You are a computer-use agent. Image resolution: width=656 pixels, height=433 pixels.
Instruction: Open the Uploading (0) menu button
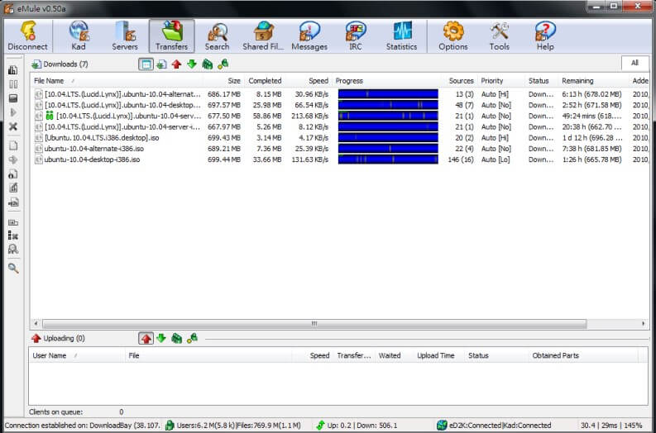(x=58, y=338)
